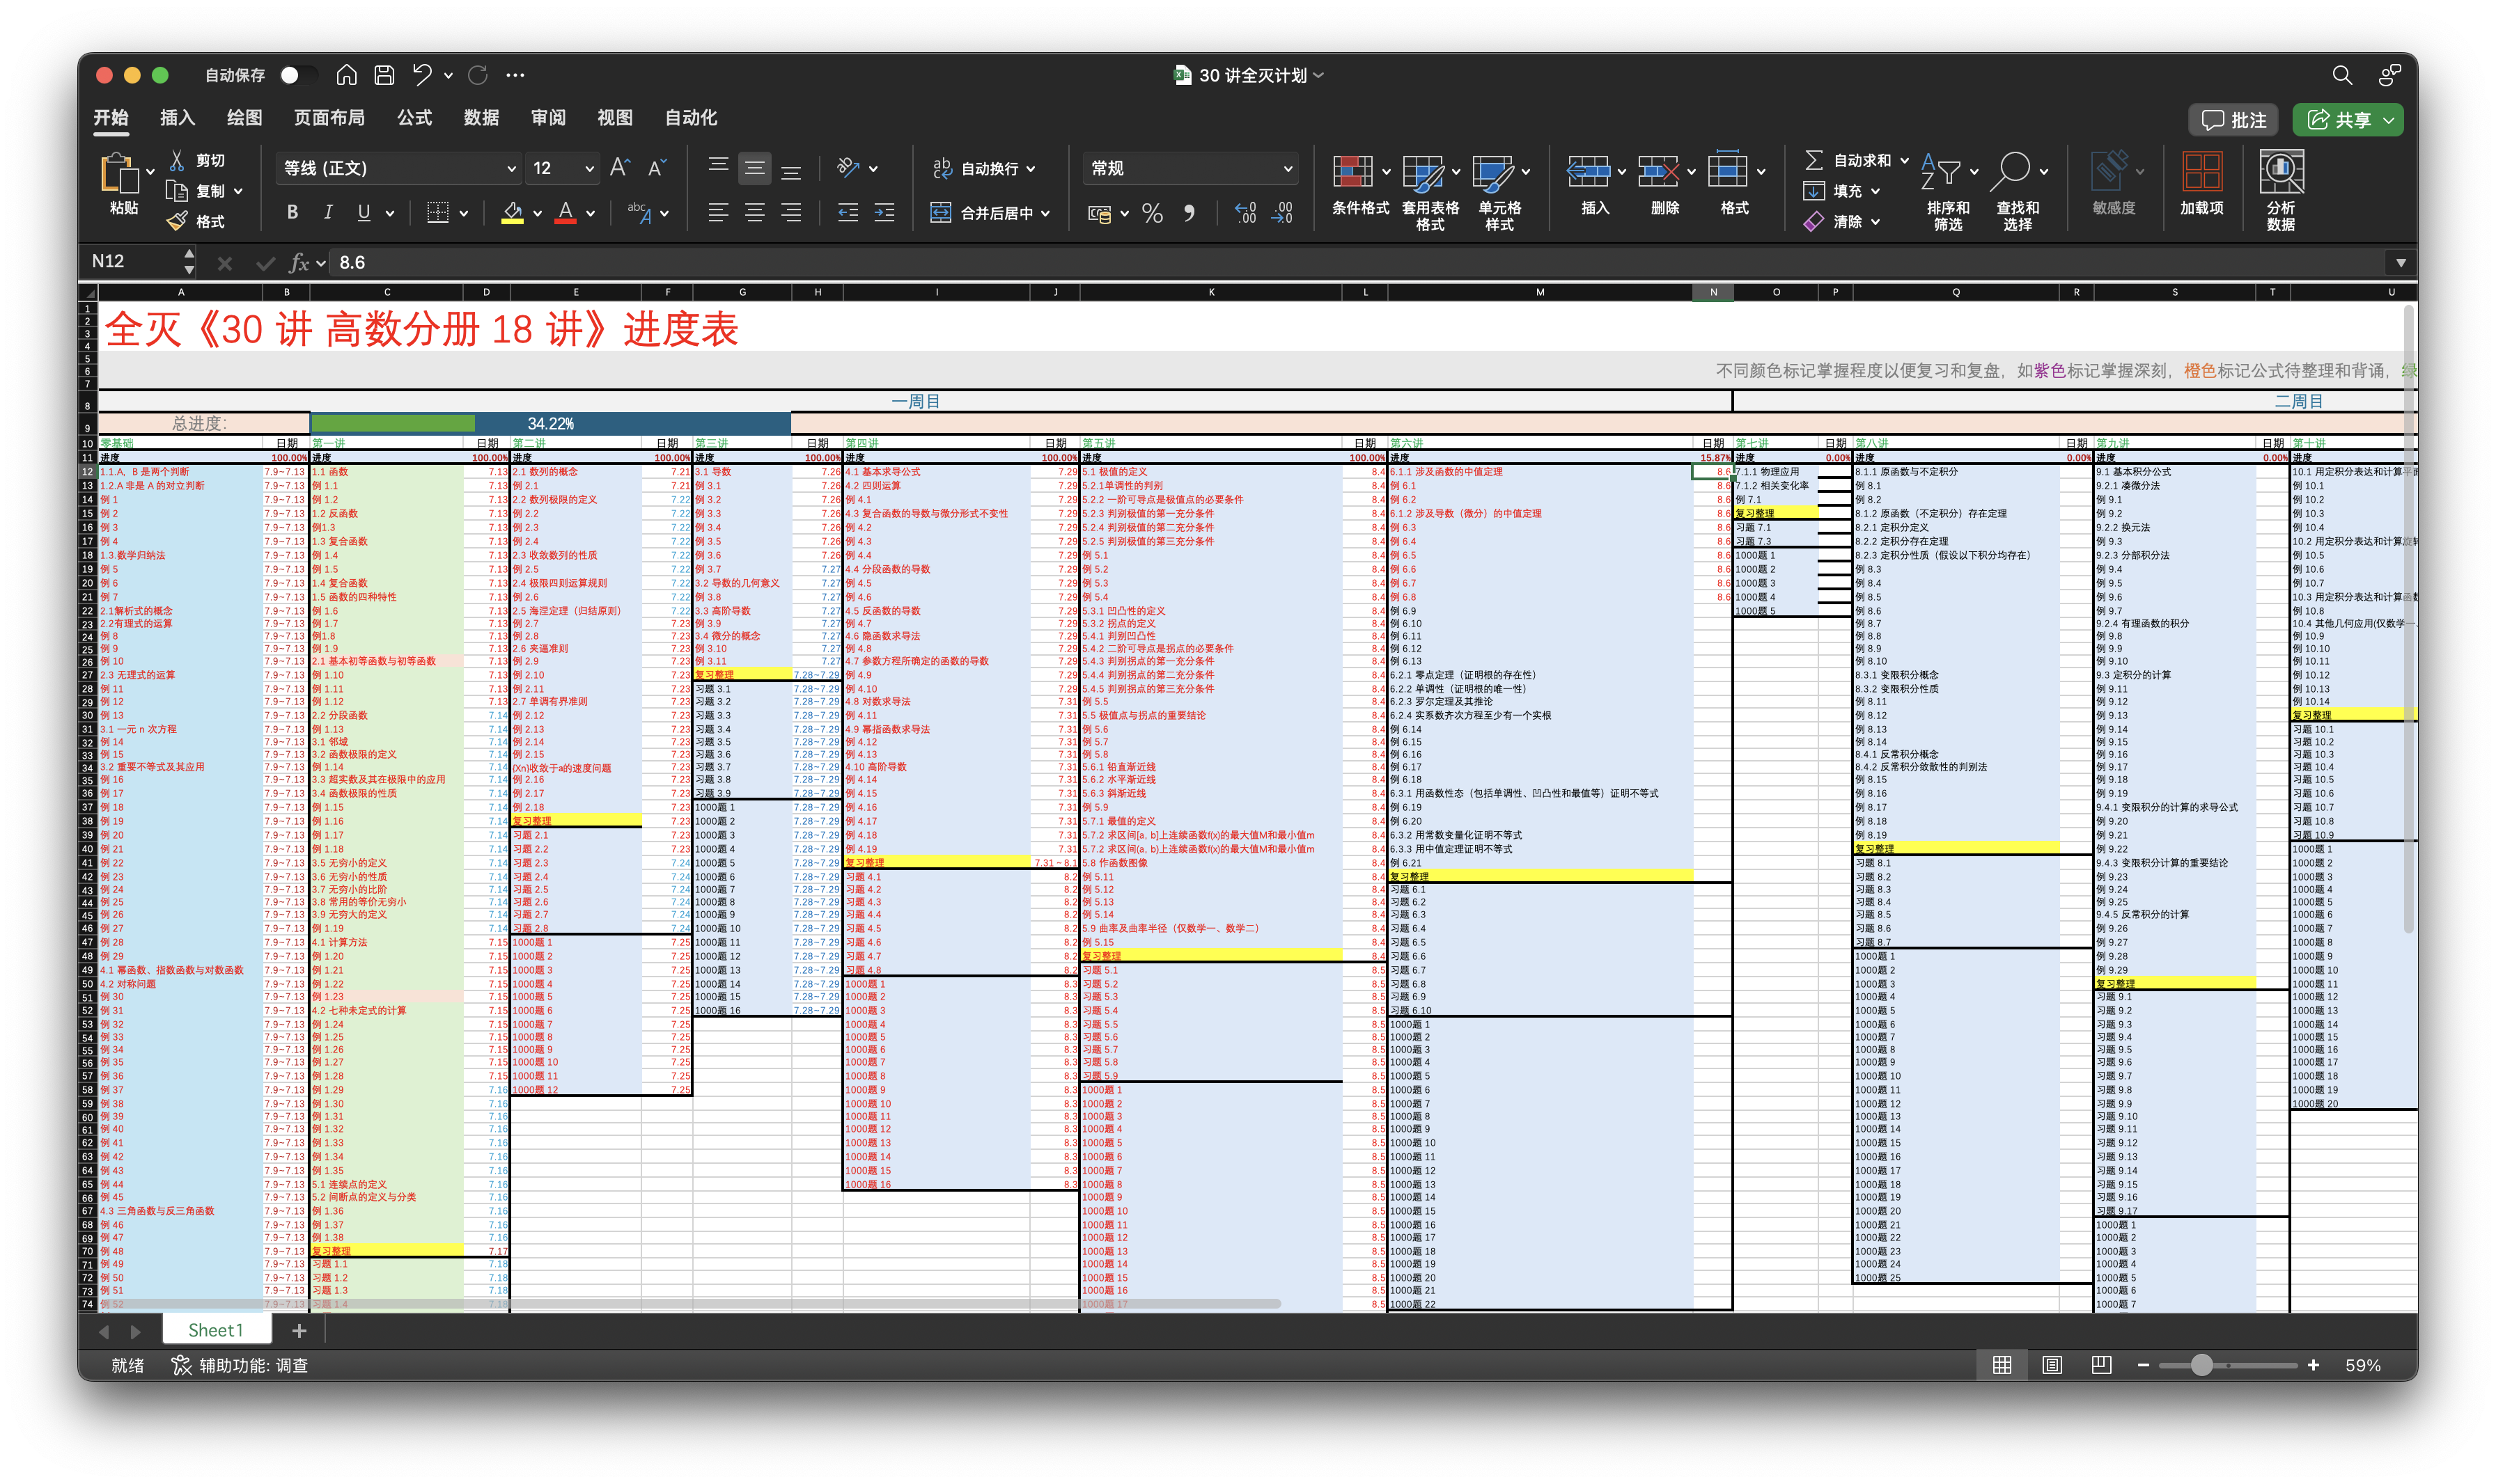
Task: Click the Merge and Center icon
Action: pos(942,212)
